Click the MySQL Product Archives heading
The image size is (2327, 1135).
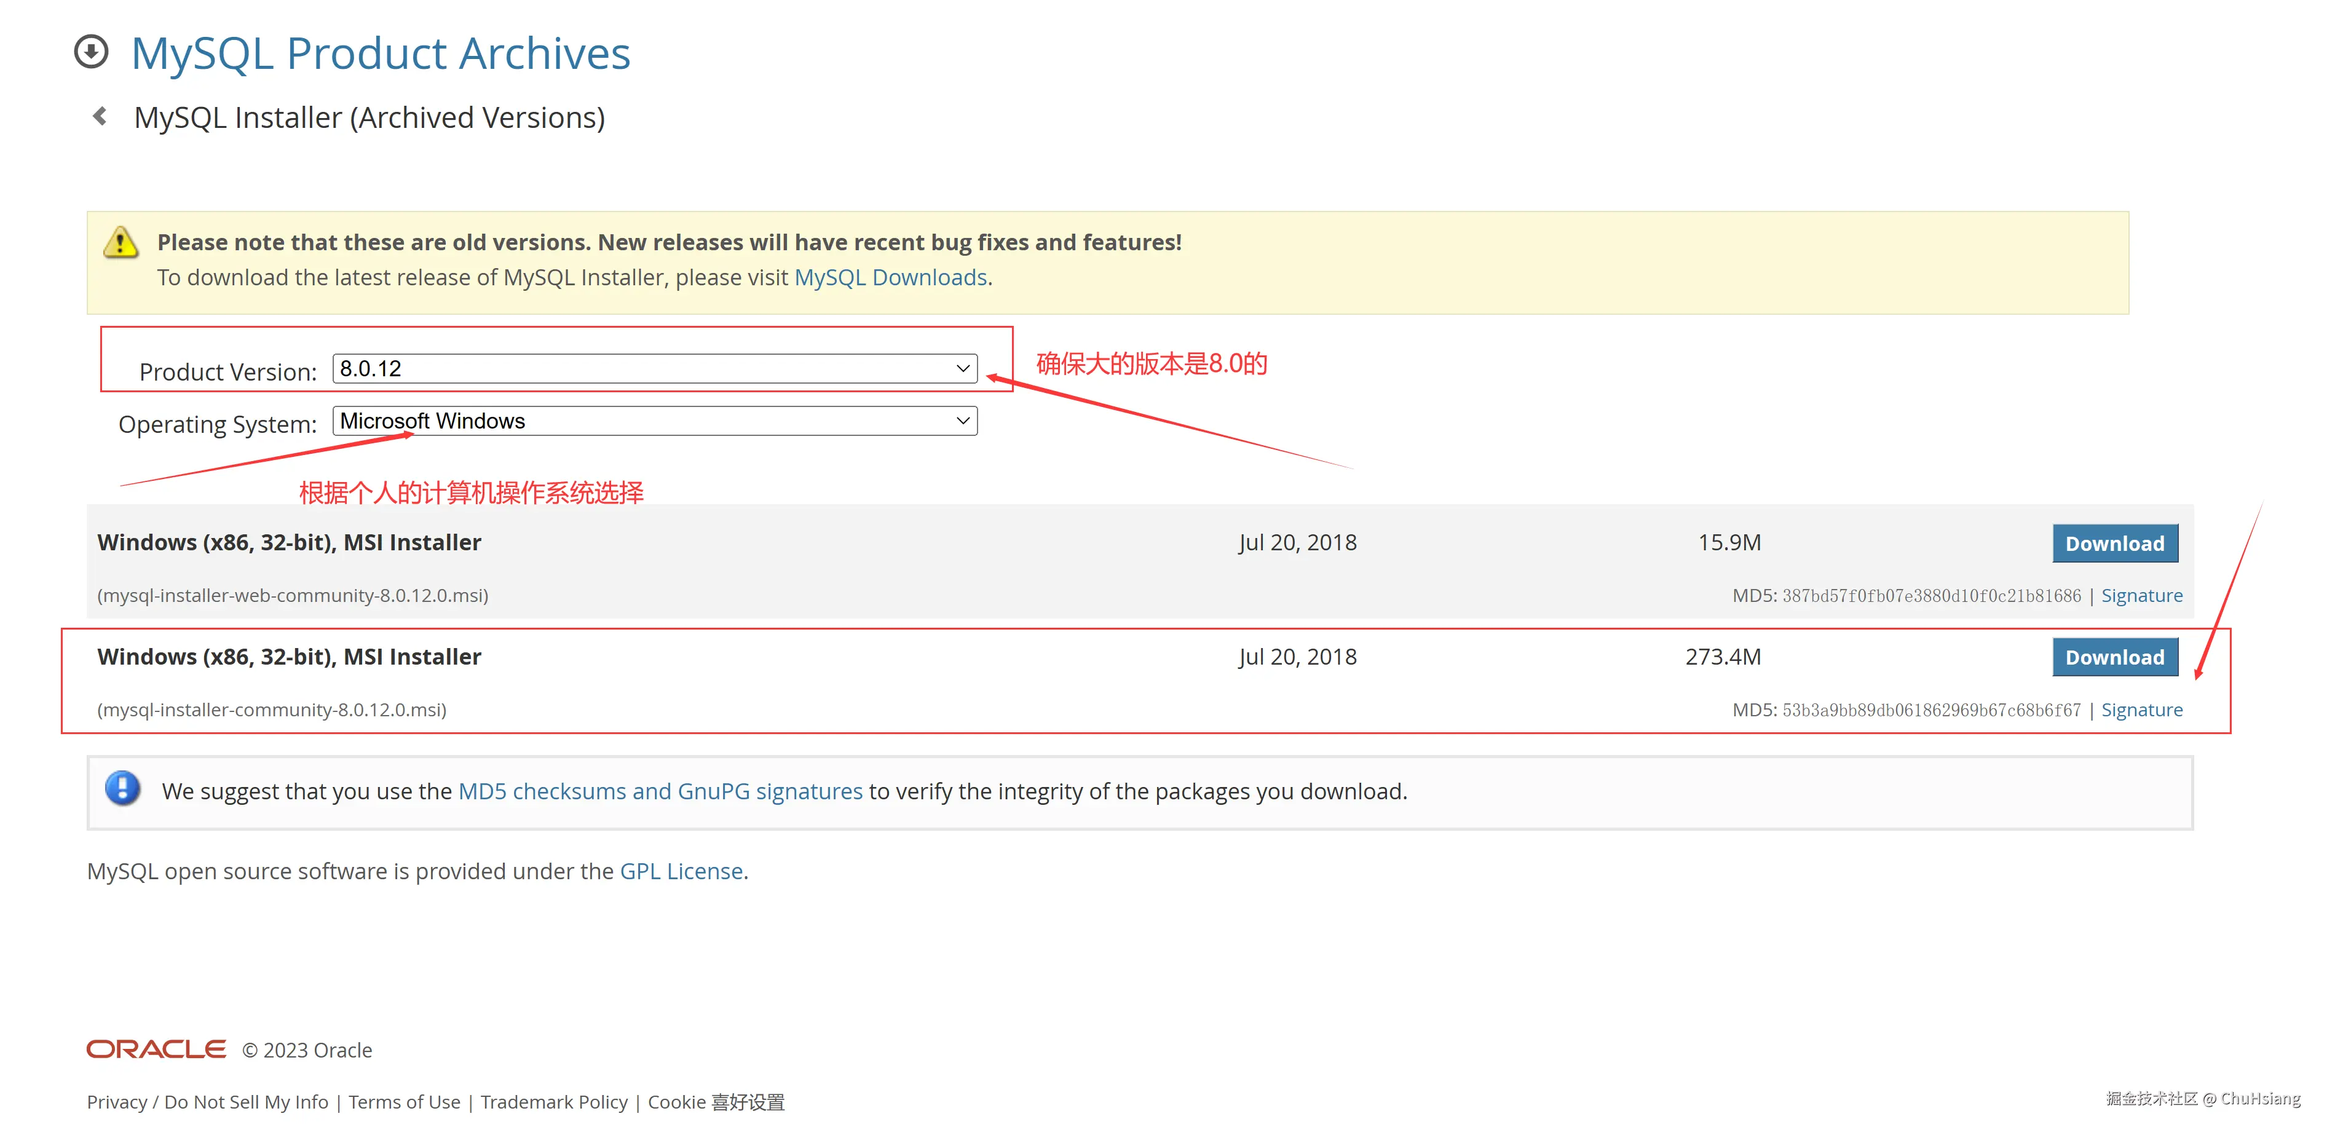click(x=381, y=52)
